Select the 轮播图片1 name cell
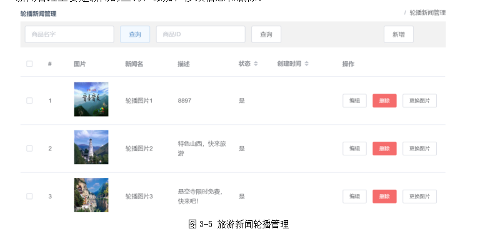Screen dimensions: 480x229 [x=139, y=100]
